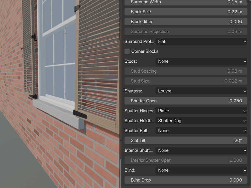This screenshot has height=188, width=251.
Task: Click the disabled Stud Size field
Action: point(186,81)
